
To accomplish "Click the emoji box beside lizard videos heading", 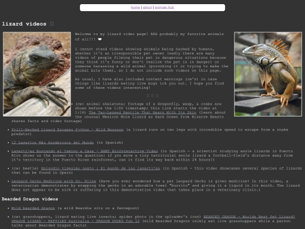I will [x=52, y=24].
